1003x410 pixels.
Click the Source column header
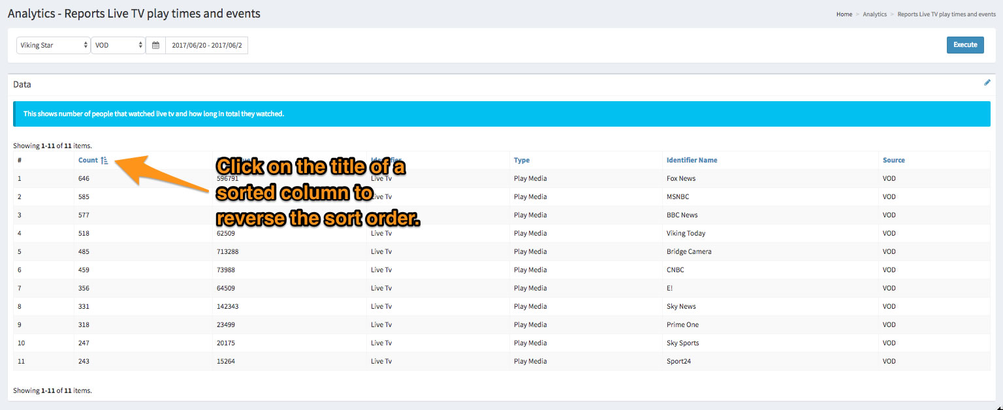[x=893, y=161]
